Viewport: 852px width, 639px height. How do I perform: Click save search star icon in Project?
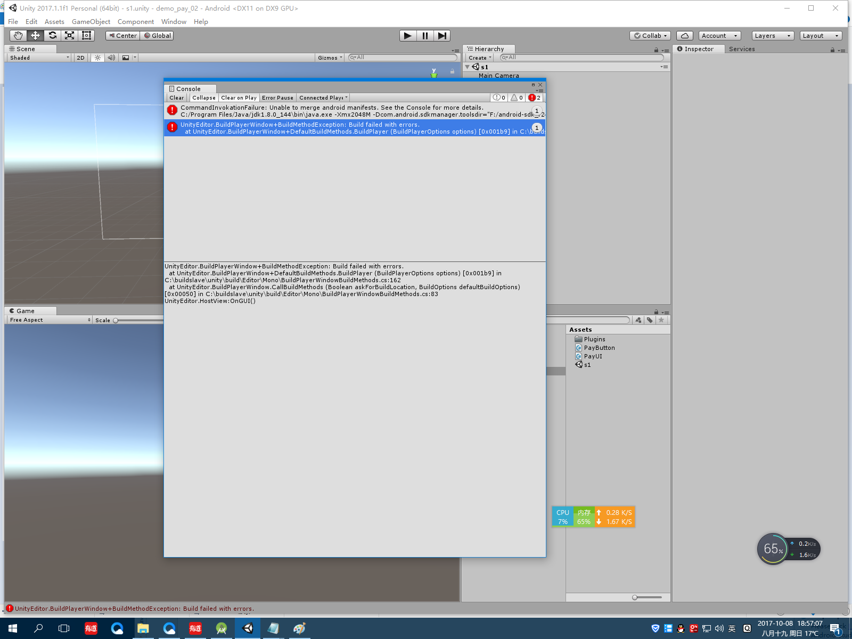point(661,320)
